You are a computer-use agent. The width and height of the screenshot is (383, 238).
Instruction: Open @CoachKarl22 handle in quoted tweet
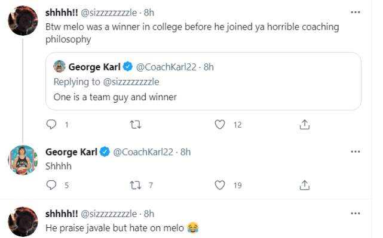[x=166, y=67]
